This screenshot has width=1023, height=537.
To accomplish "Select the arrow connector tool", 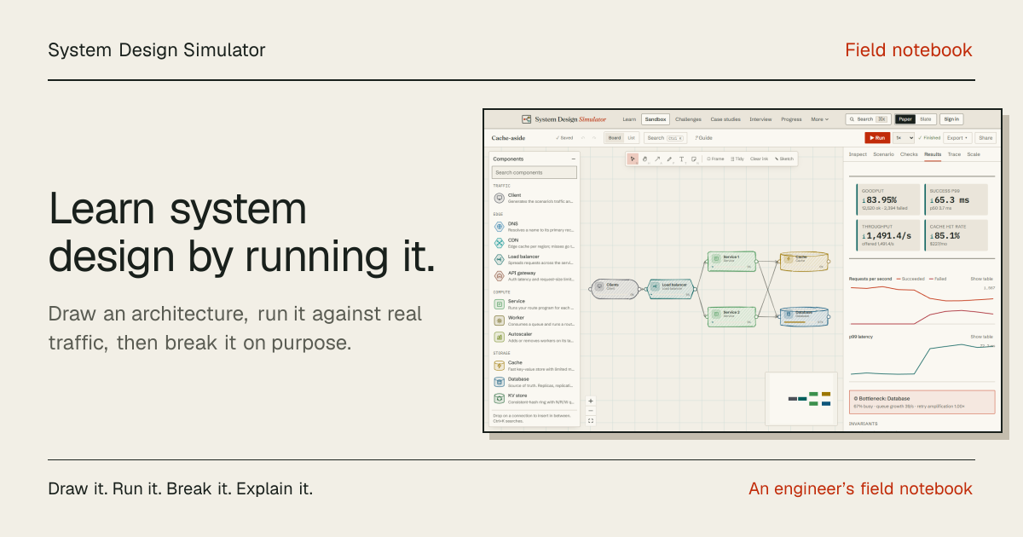I will pyautogui.click(x=657, y=159).
